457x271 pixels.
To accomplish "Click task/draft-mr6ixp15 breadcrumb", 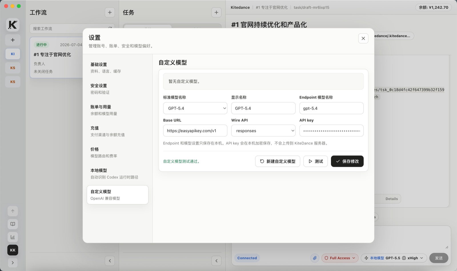I will tap(311, 7).
